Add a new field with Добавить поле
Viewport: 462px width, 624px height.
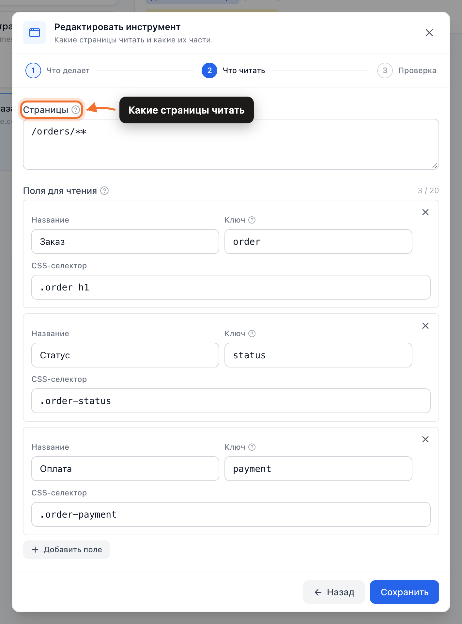click(x=67, y=550)
